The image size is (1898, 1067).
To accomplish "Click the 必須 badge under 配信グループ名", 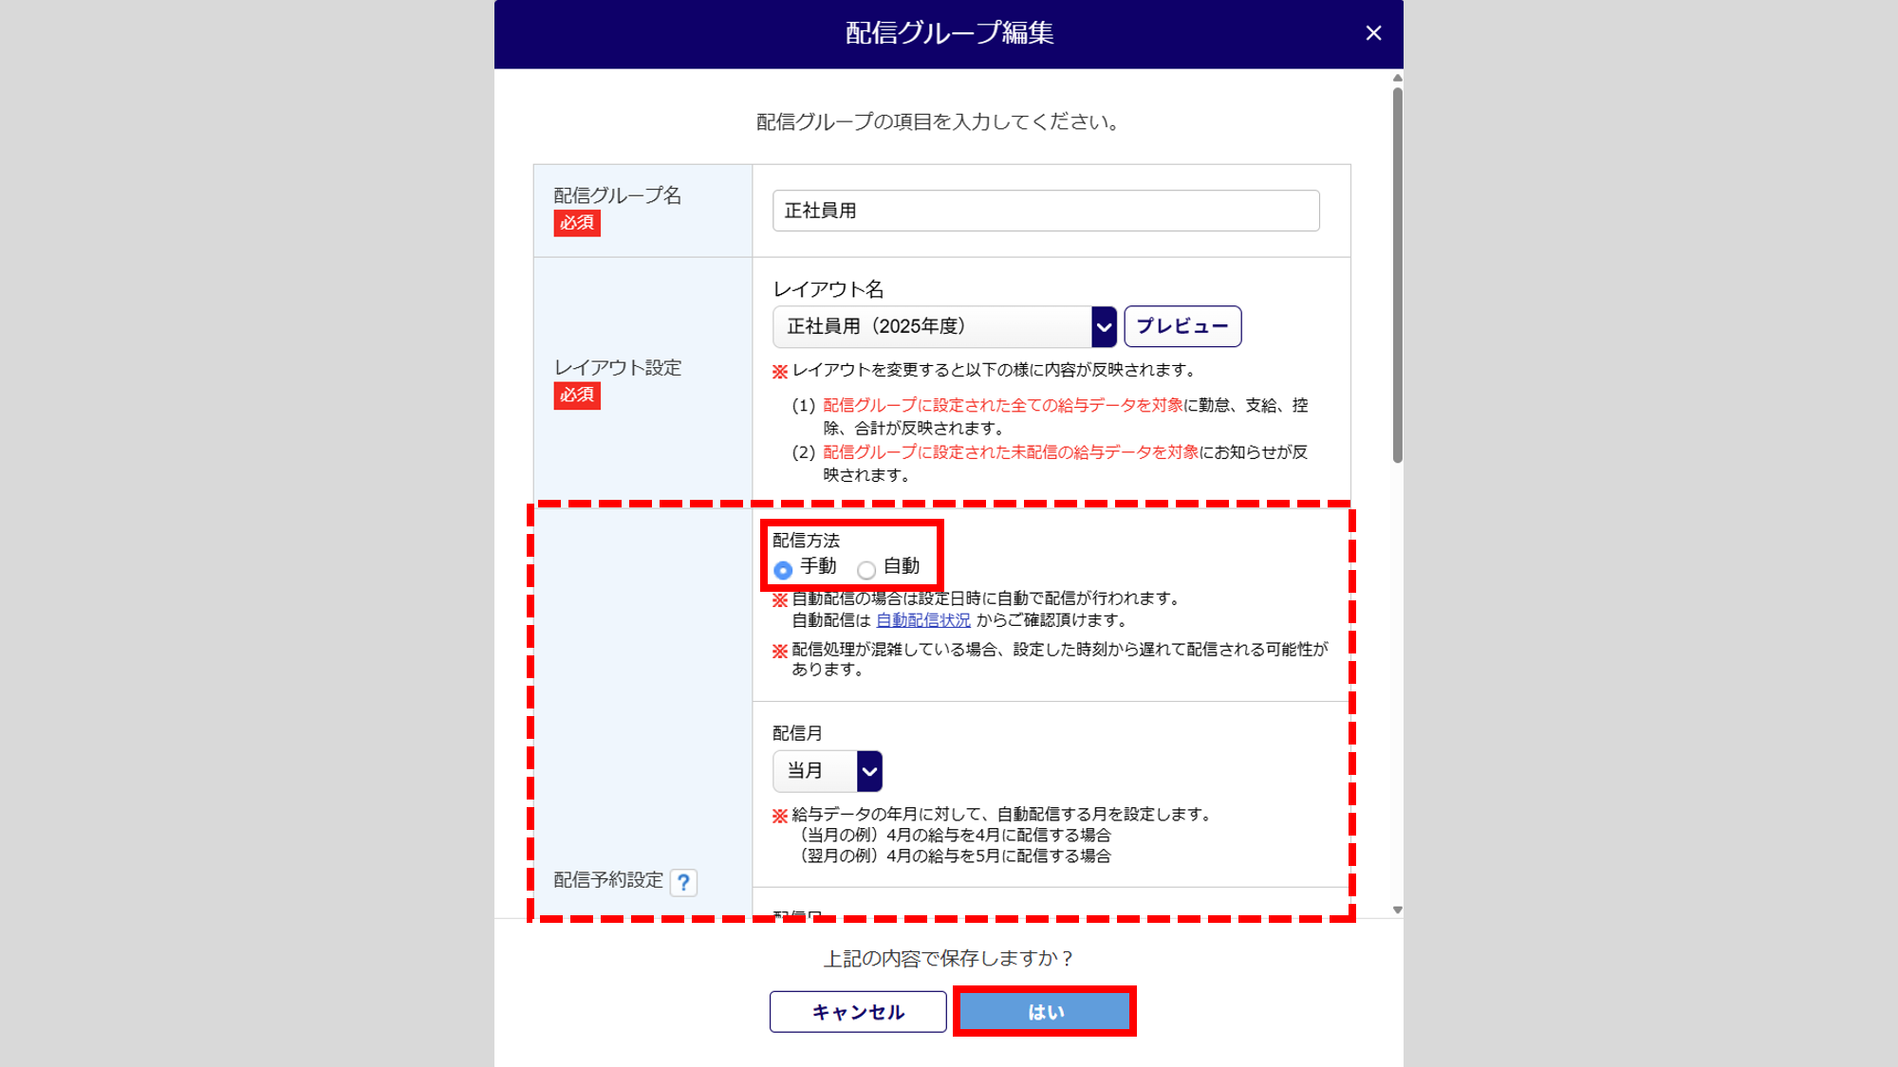I will 577,223.
